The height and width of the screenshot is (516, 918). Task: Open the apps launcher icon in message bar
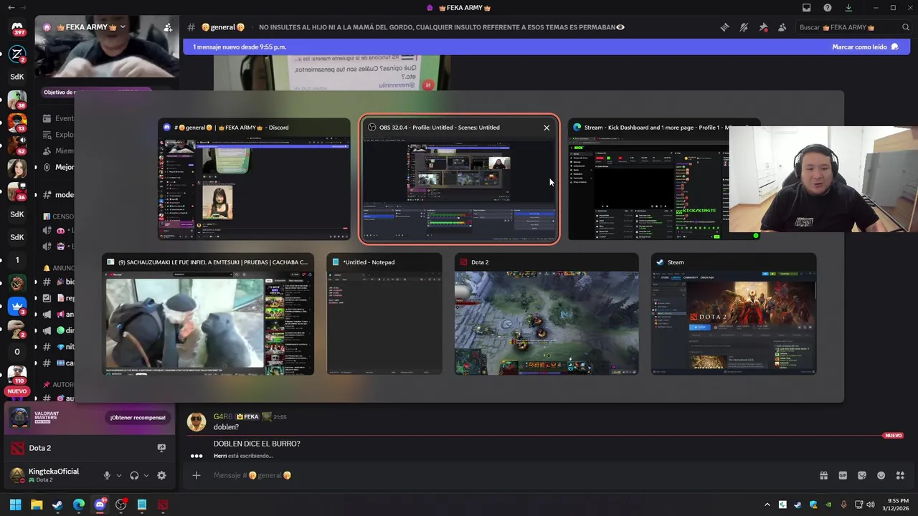[x=901, y=475]
